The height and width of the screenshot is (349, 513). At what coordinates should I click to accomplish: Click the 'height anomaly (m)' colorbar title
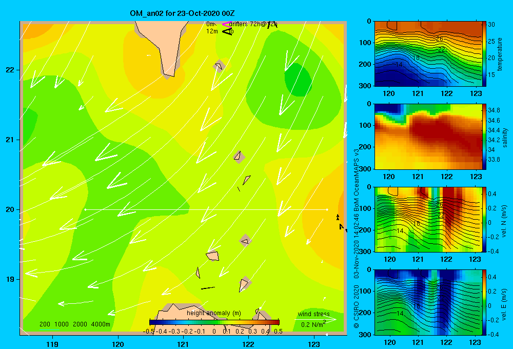click(213, 313)
